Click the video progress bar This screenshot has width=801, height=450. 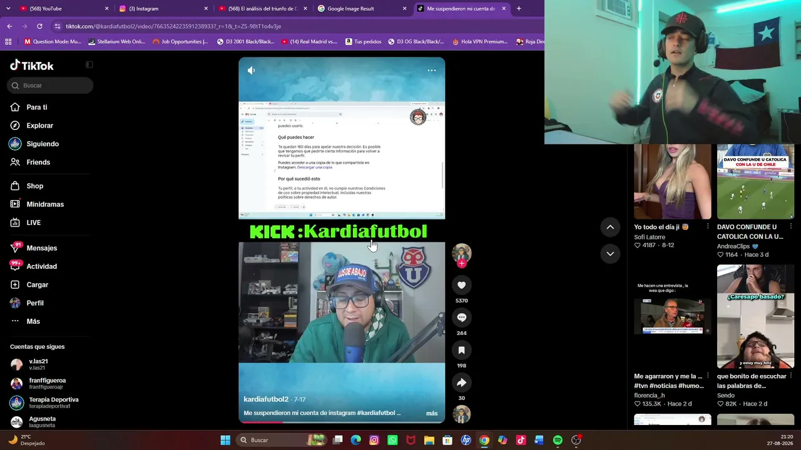342,422
